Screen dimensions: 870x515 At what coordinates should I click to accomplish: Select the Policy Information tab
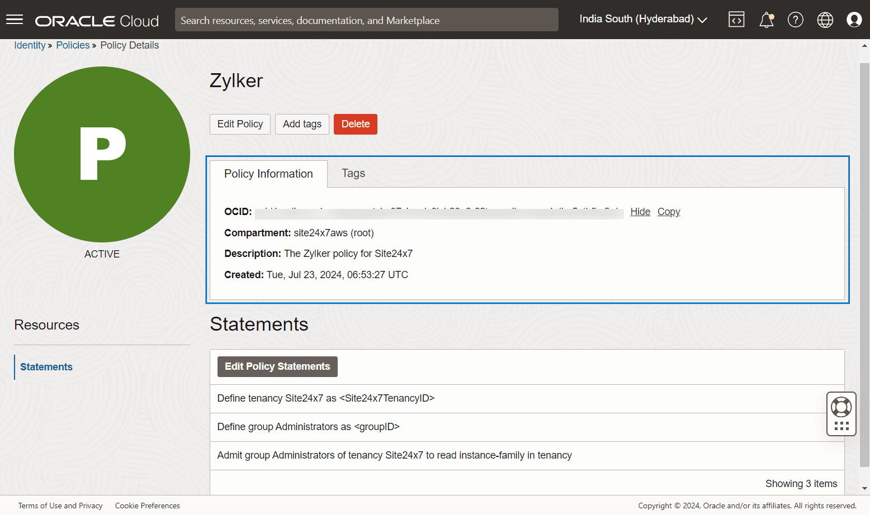[x=268, y=174]
